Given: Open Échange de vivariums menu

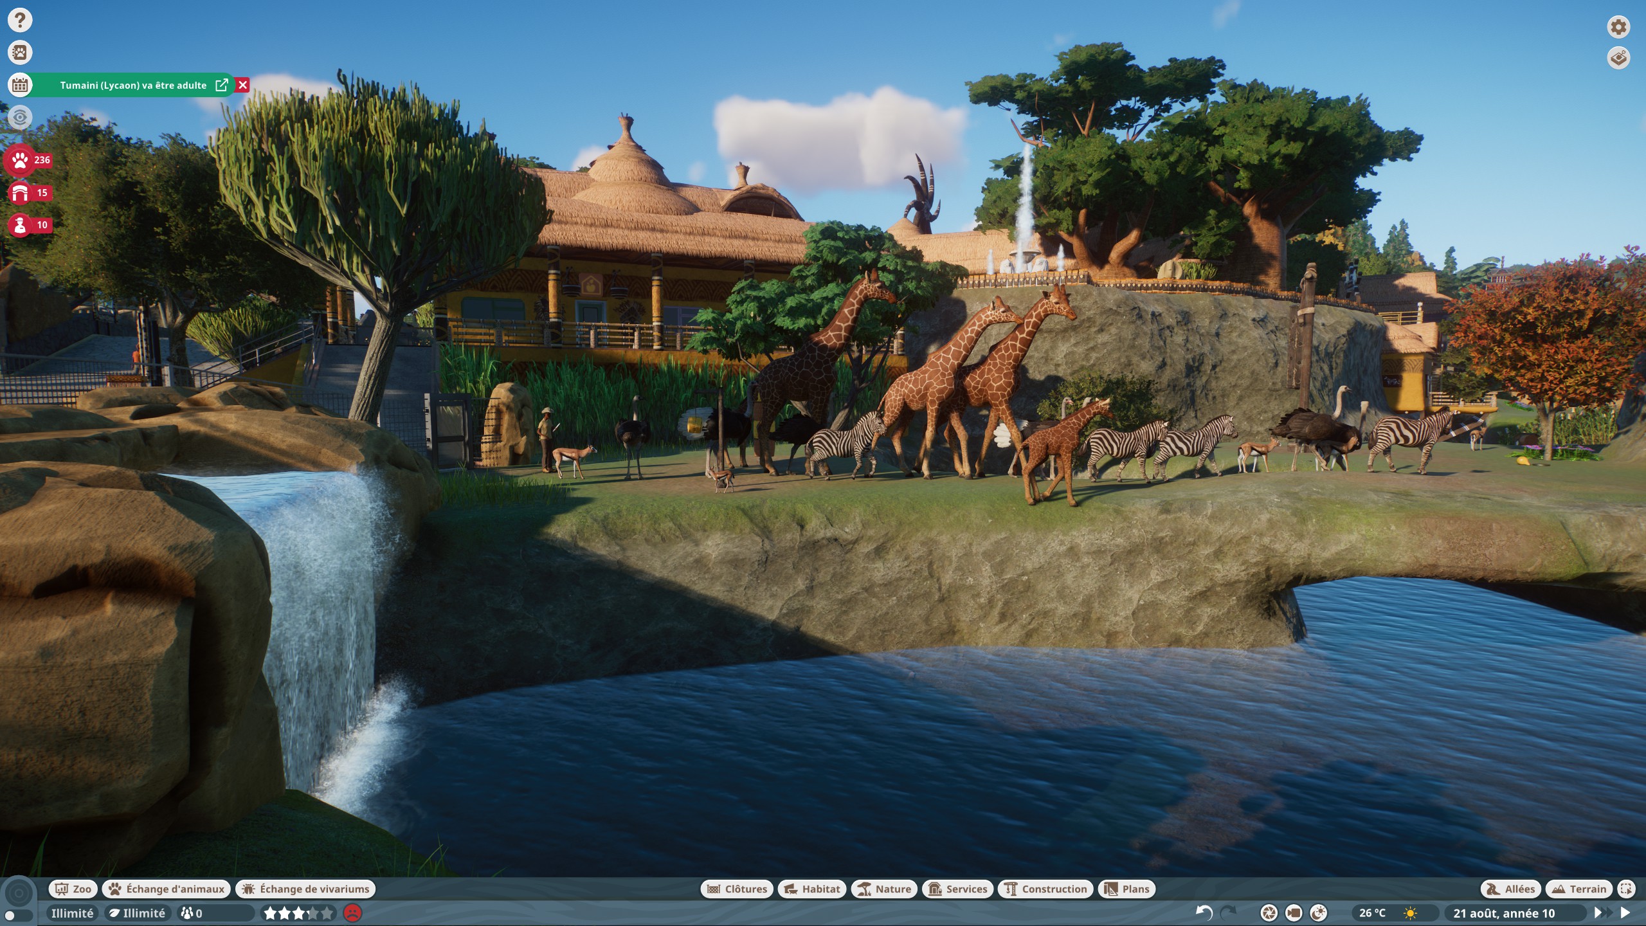Looking at the screenshot, I should pyautogui.click(x=305, y=889).
